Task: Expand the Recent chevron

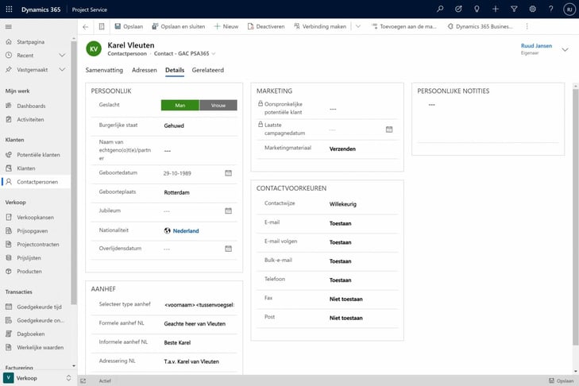Action: [62, 56]
